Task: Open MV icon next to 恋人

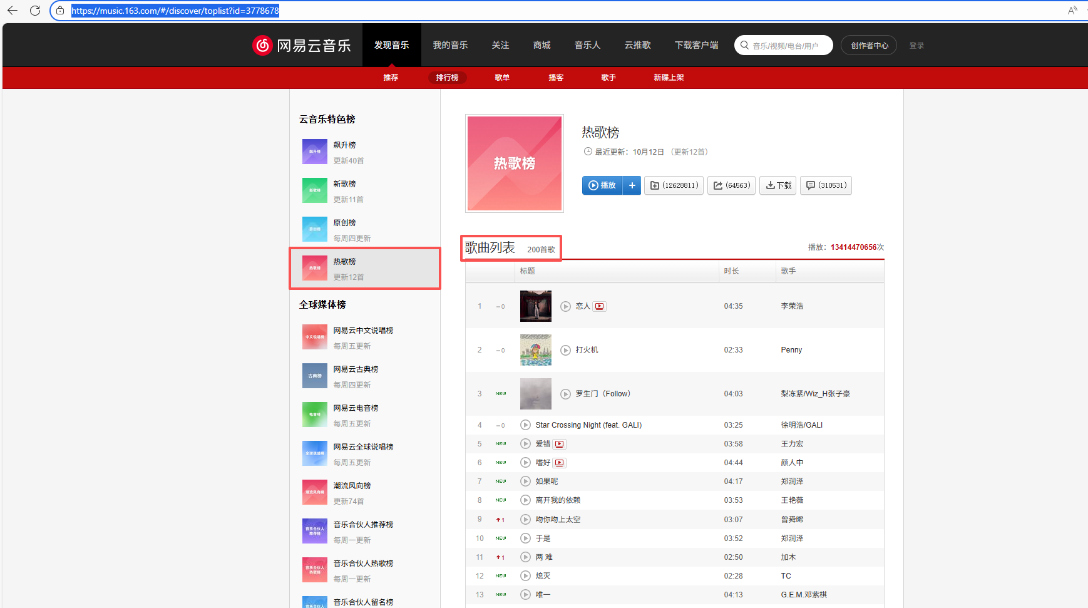Action: (x=600, y=306)
